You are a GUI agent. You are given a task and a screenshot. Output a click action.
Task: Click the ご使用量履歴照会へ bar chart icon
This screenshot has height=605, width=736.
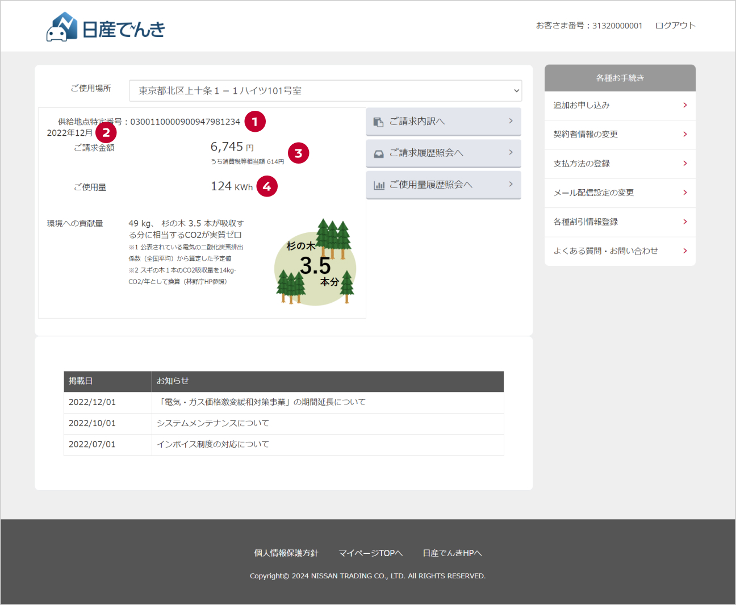[x=379, y=185]
